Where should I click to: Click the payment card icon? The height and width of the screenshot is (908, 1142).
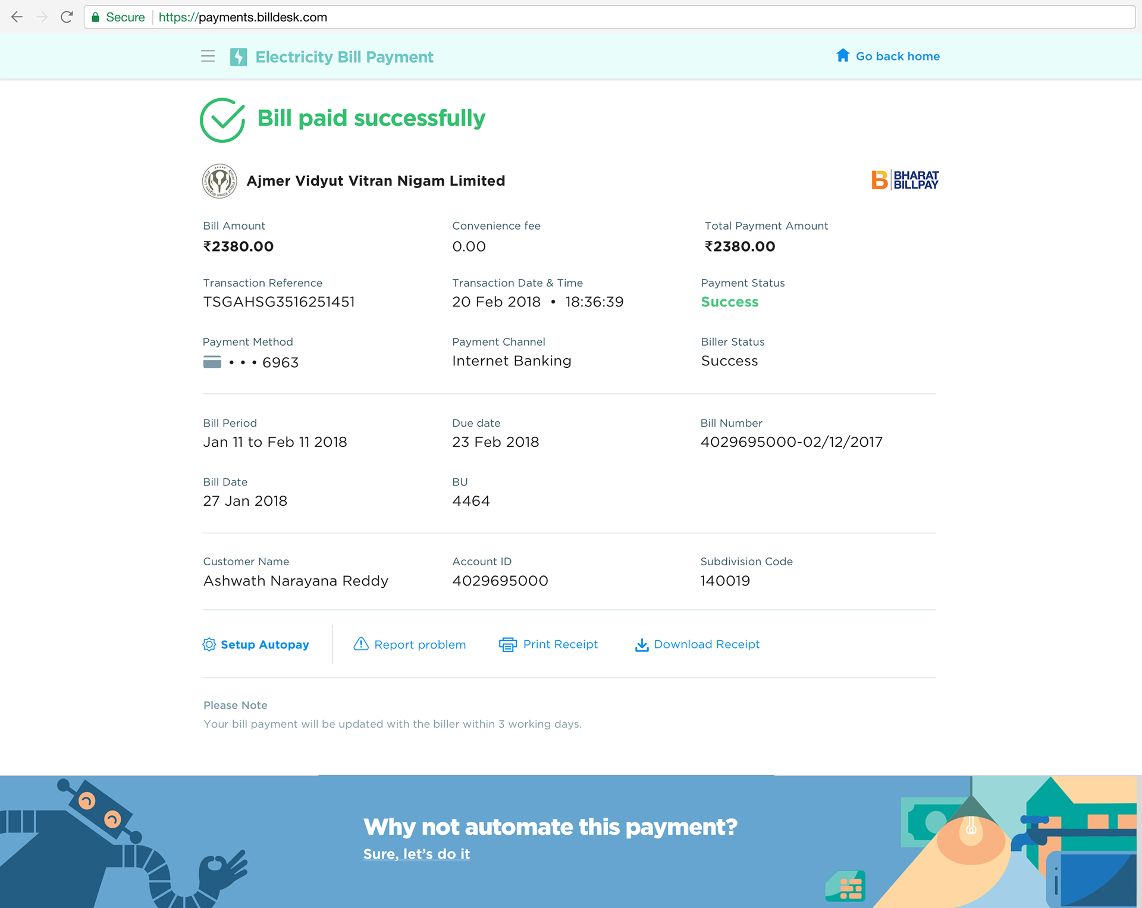click(212, 362)
